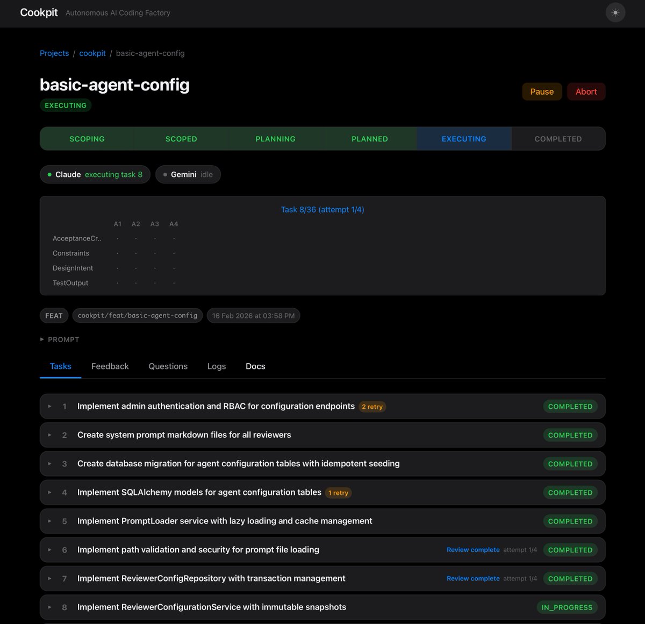Select the COMPLETED pipeline stage
The height and width of the screenshot is (624, 645).
tap(558, 139)
